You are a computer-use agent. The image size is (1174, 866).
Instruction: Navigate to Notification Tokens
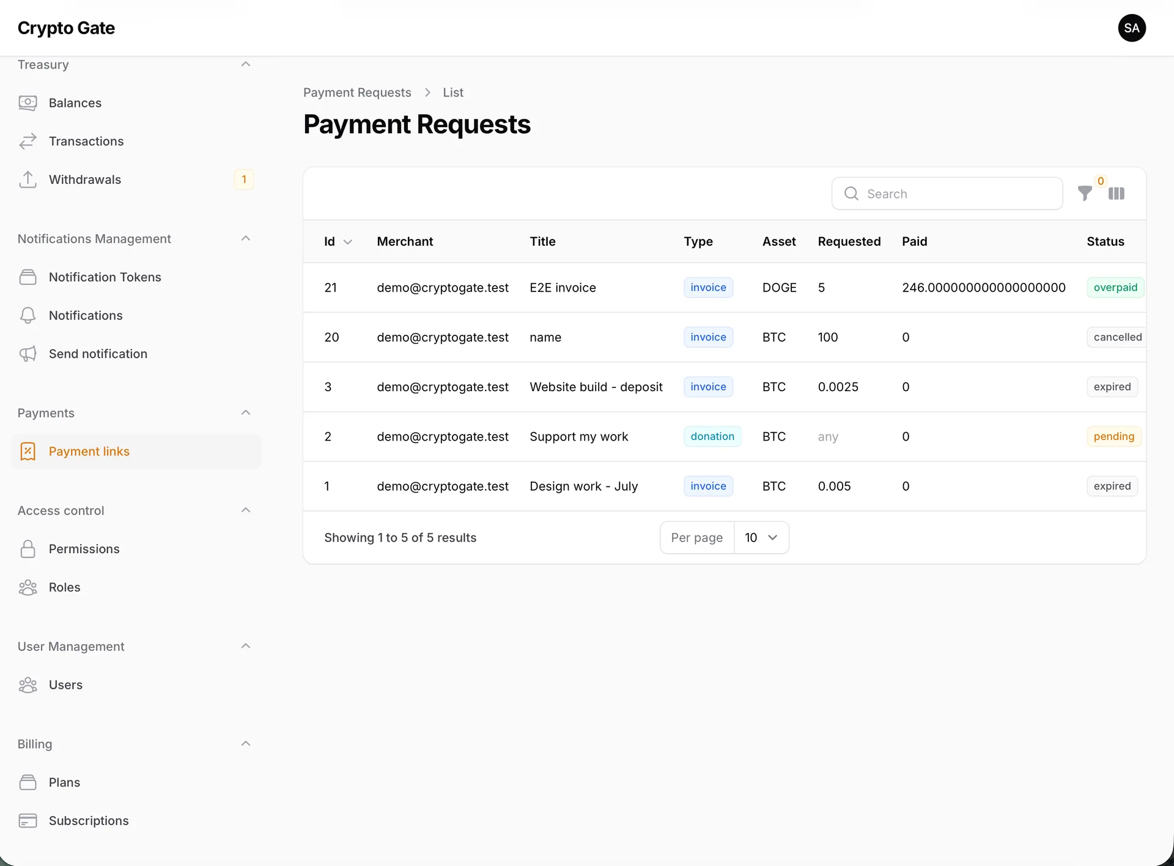click(x=136, y=277)
